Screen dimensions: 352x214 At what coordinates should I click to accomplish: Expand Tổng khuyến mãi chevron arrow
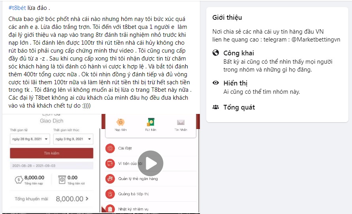coord(87,199)
